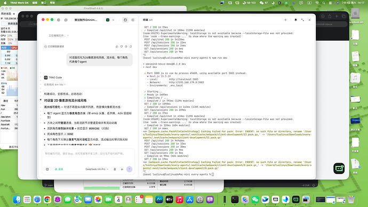Open Safari from the Dock
368x207 pixels.
pyautogui.click(x=37, y=200)
